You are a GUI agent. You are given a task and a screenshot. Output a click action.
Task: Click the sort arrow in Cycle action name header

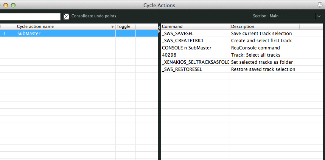[112, 27]
